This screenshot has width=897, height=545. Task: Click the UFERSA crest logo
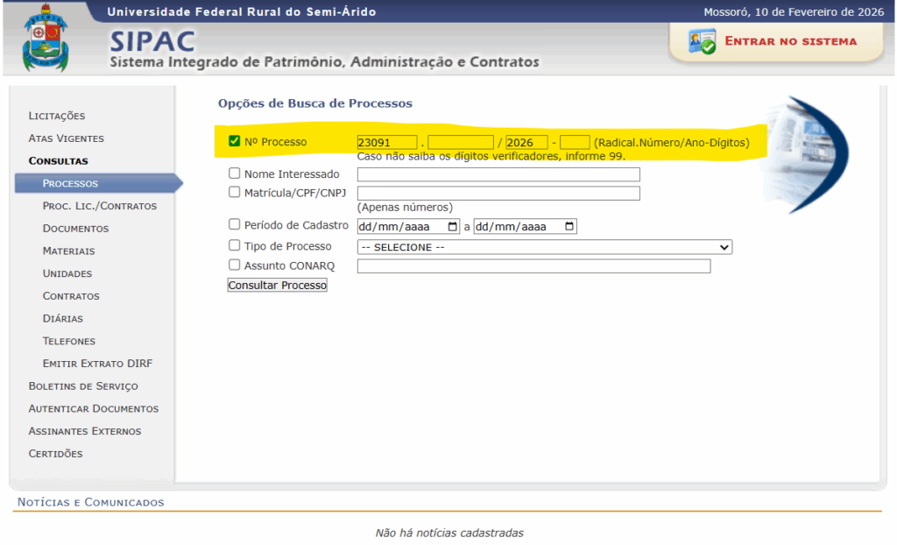coord(44,39)
